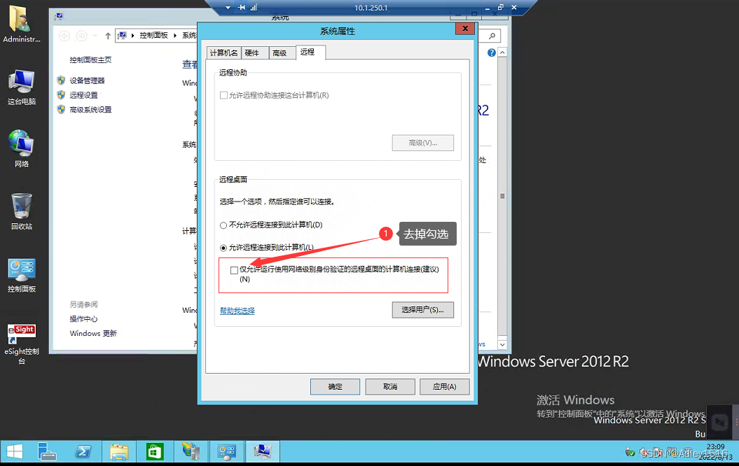Select the 远程 tab

310,52
